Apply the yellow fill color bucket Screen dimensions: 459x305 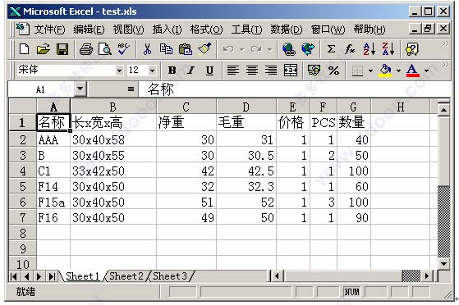tap(386, 71)
